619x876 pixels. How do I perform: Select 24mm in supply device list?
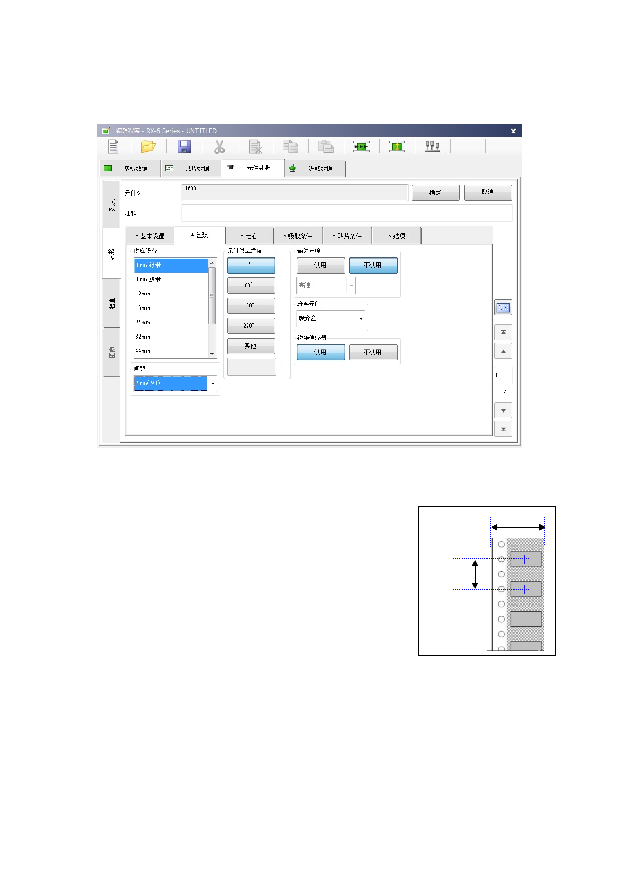(171, 323)
